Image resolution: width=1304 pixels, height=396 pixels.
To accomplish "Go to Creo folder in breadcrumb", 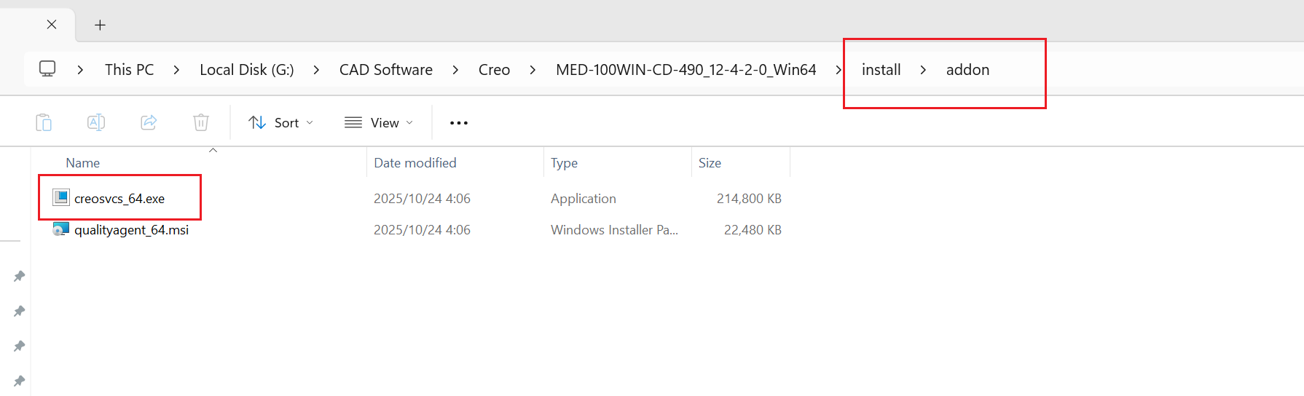I will (x=494, y=70).
